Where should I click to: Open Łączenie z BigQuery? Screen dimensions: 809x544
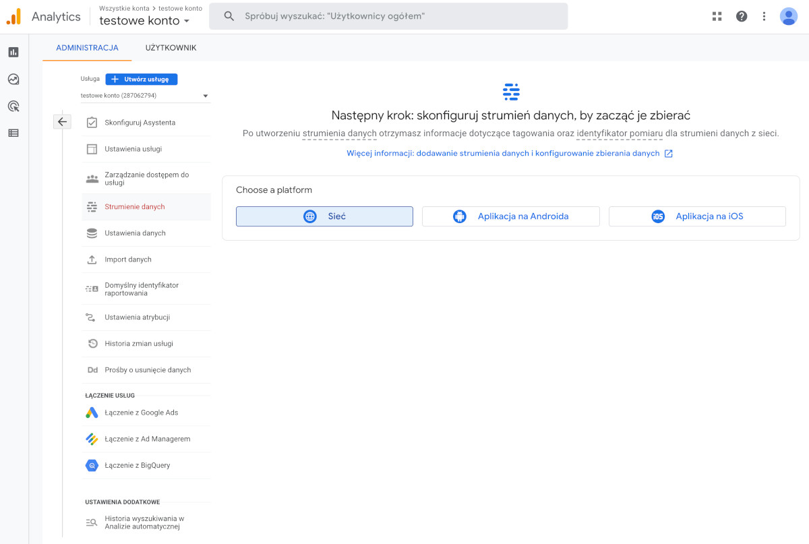pos(146,465)
